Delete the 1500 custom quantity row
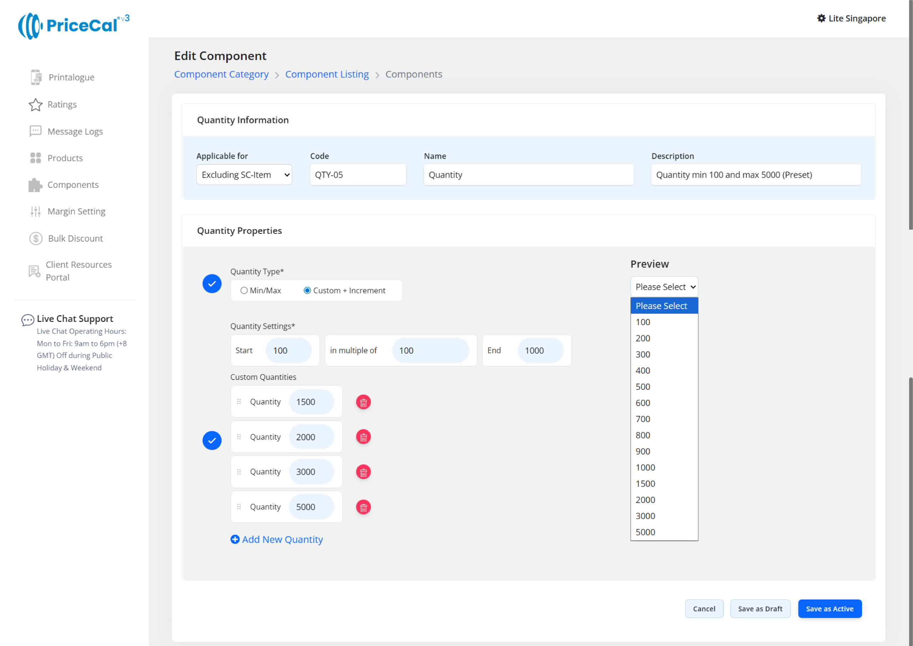The height and width of the screenshot is (646, 913). [363, 402]
